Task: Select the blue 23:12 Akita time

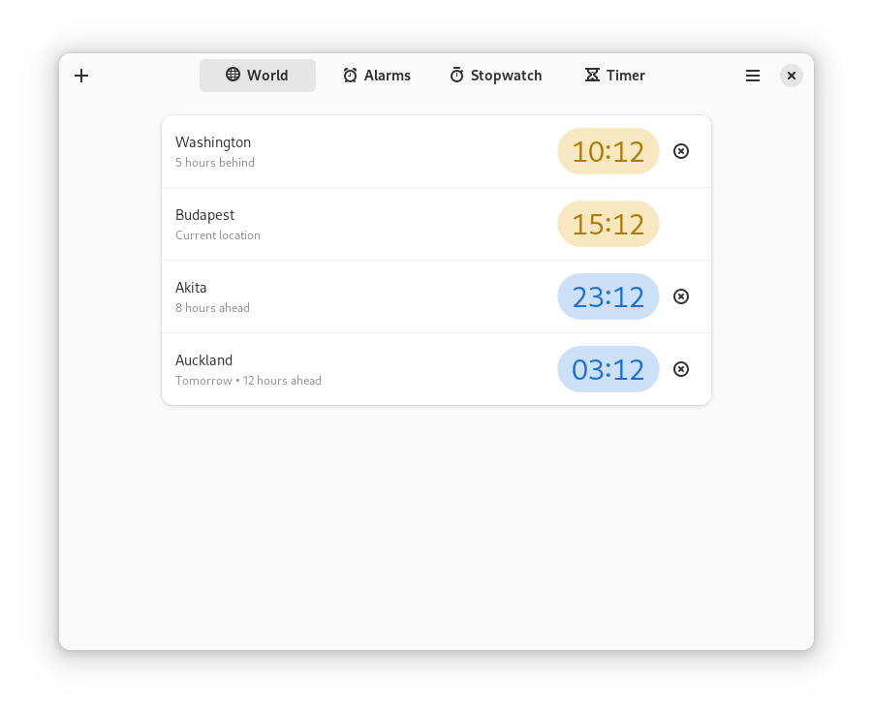Action: point(608,296)
